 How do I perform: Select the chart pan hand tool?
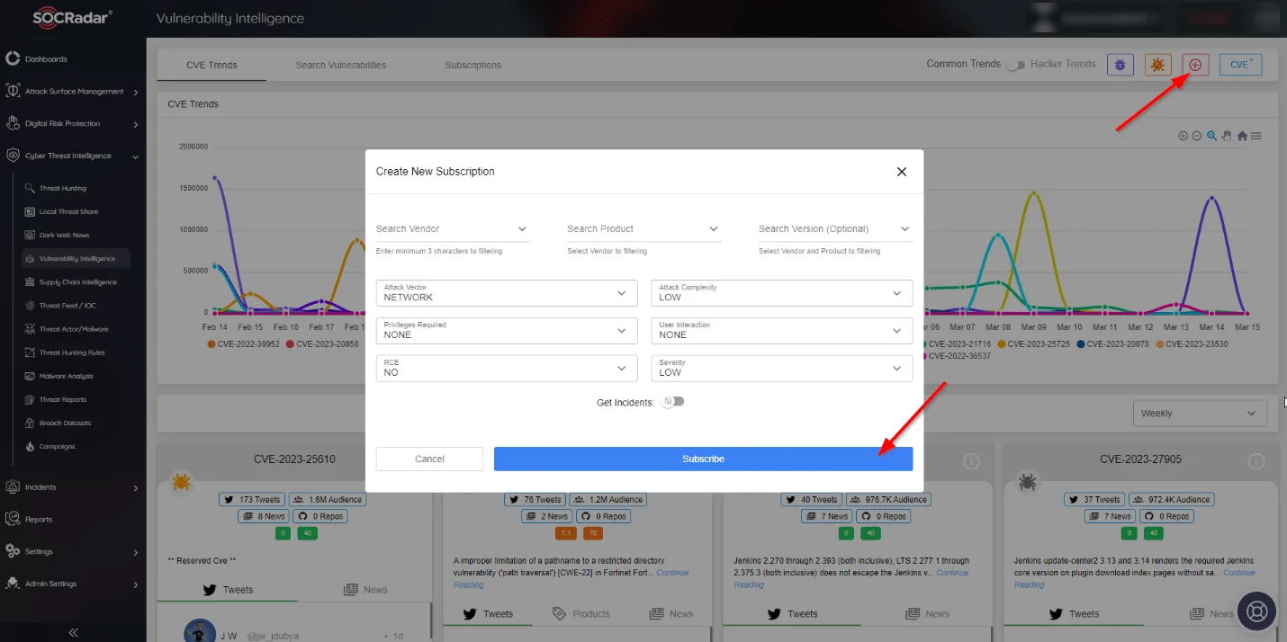pyautogui.click(x=1226, y=136)
